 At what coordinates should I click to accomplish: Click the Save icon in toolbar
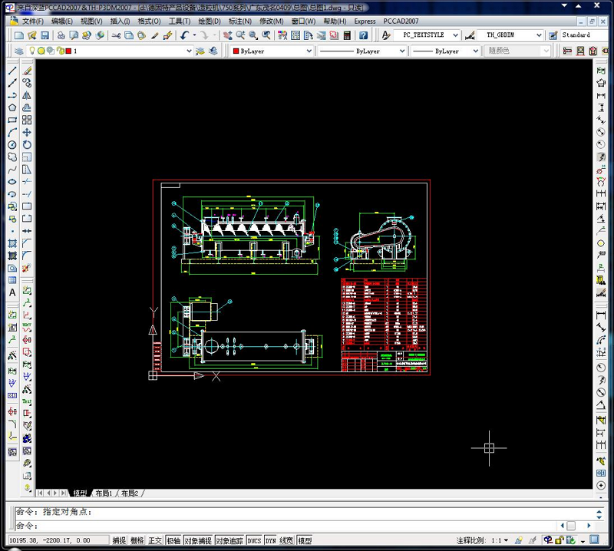coord(45,35)
